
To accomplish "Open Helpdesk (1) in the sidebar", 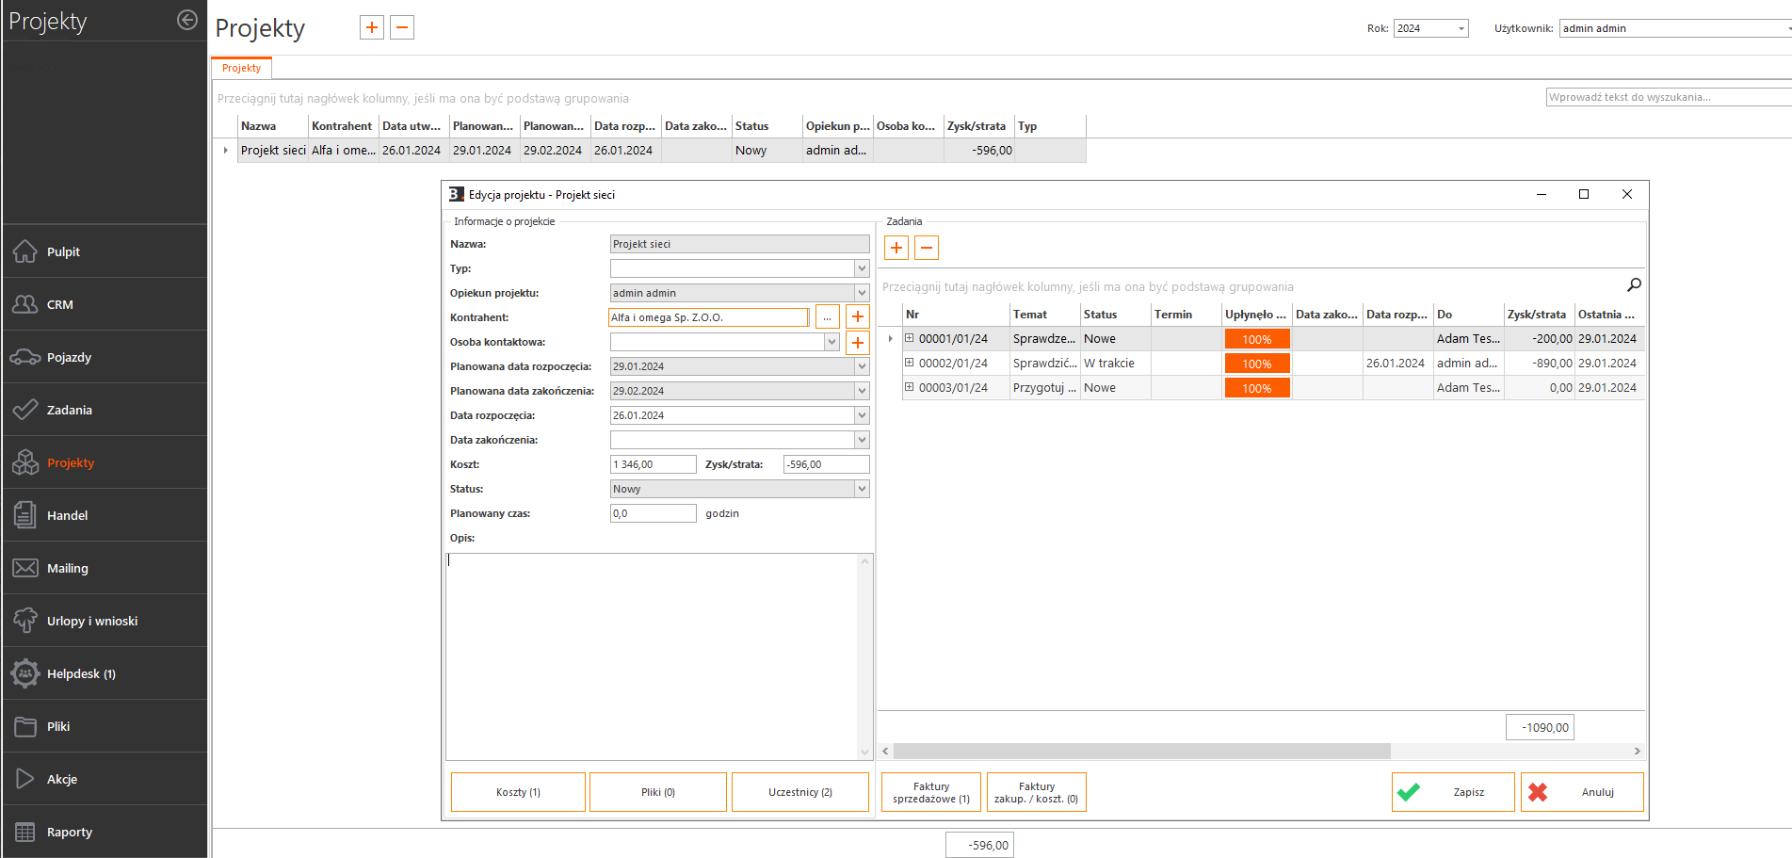I will [x=104, y=673].
